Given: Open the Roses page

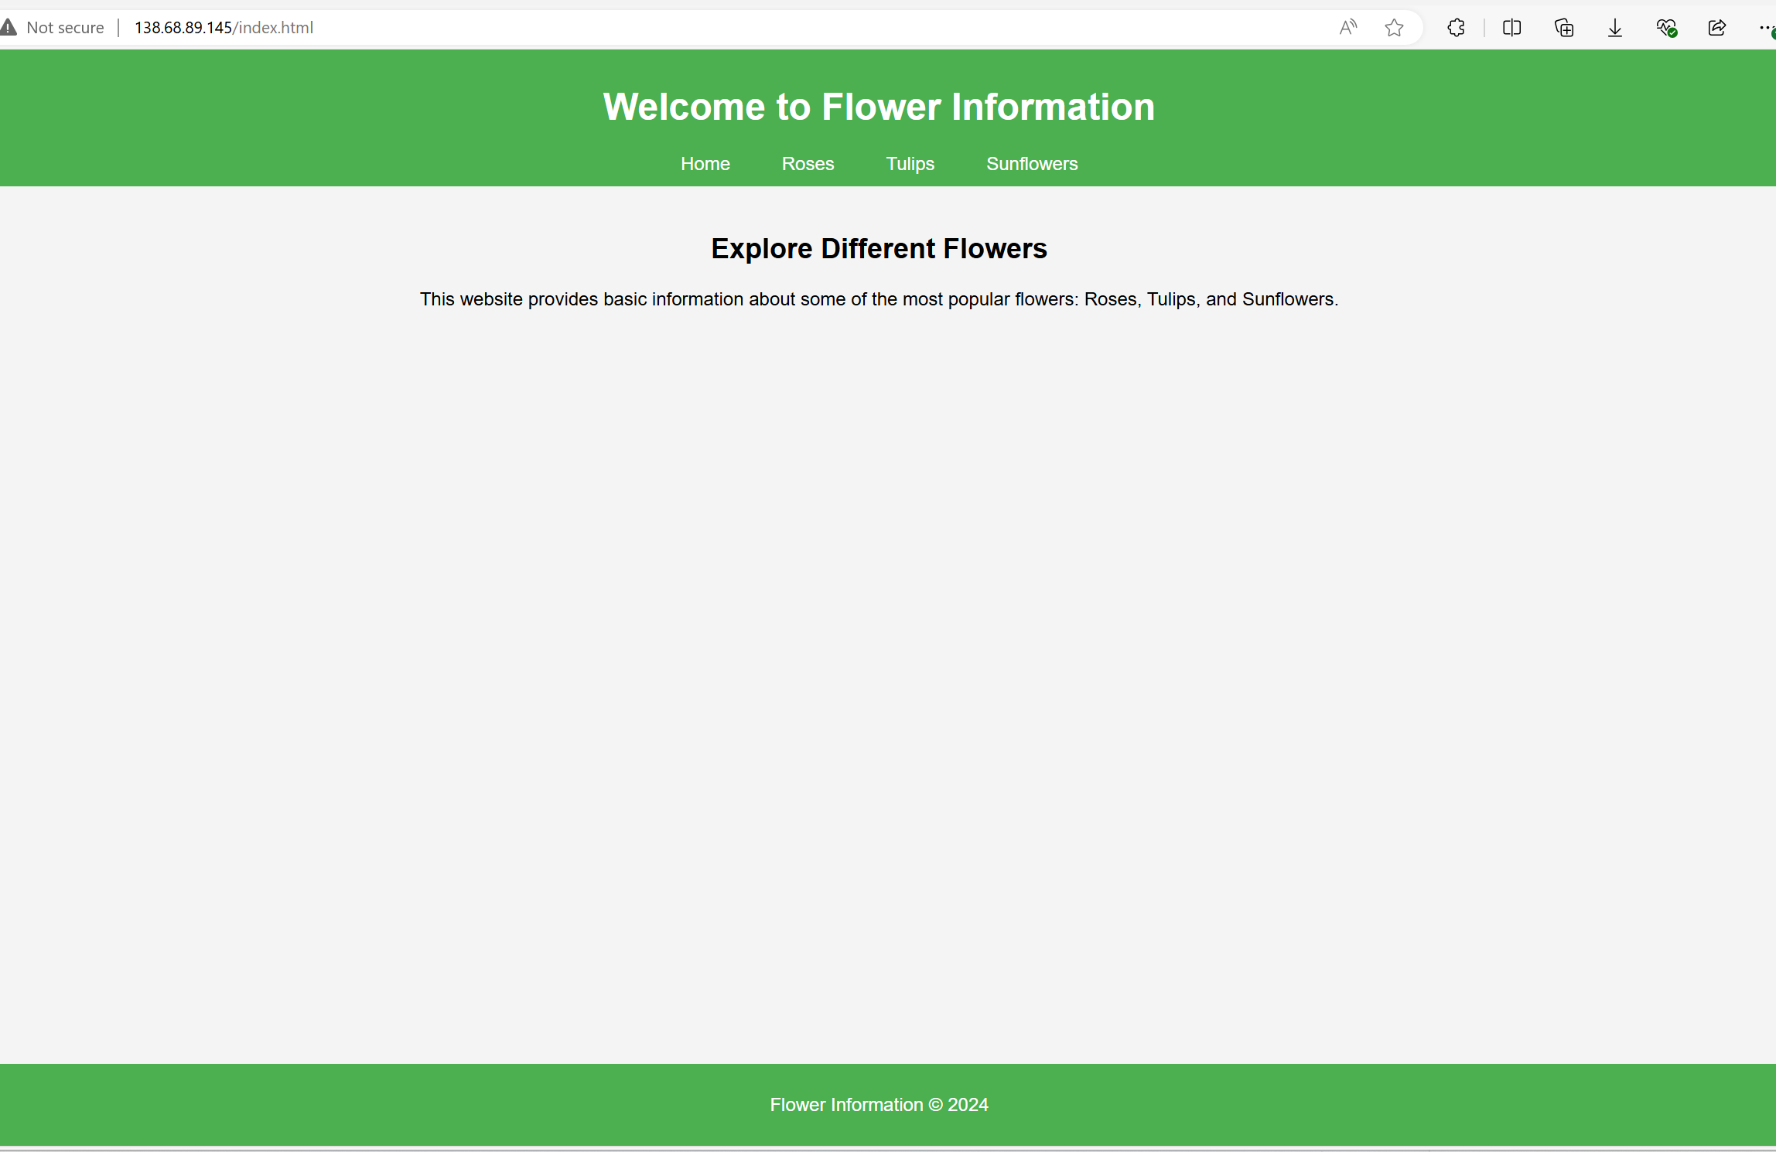Looking at the screenshot, I should [x=808, y=164].
